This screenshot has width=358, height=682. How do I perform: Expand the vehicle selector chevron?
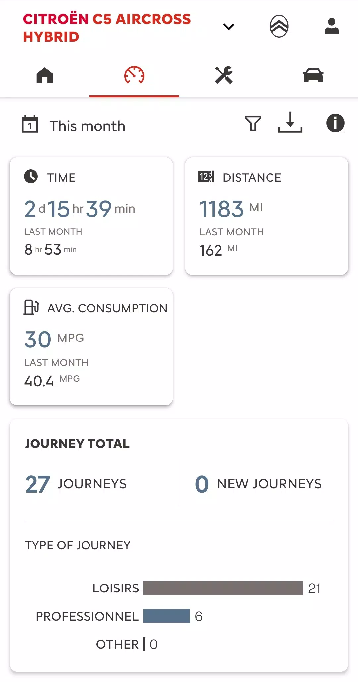229,27
